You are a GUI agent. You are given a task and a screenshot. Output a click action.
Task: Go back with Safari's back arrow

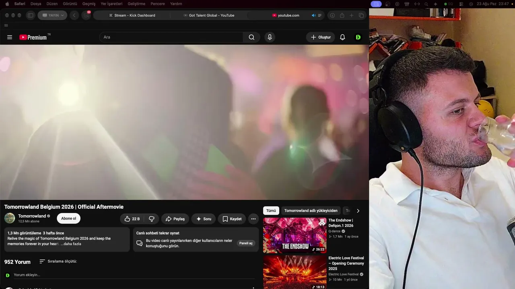coord(74,15)
